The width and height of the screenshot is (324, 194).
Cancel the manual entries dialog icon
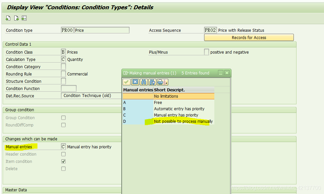tap(135, 82)
